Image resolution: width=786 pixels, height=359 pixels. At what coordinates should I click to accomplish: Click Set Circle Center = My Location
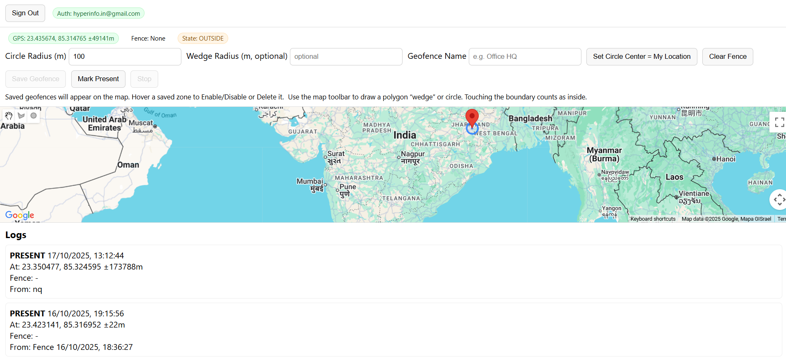tap(641, 57)
